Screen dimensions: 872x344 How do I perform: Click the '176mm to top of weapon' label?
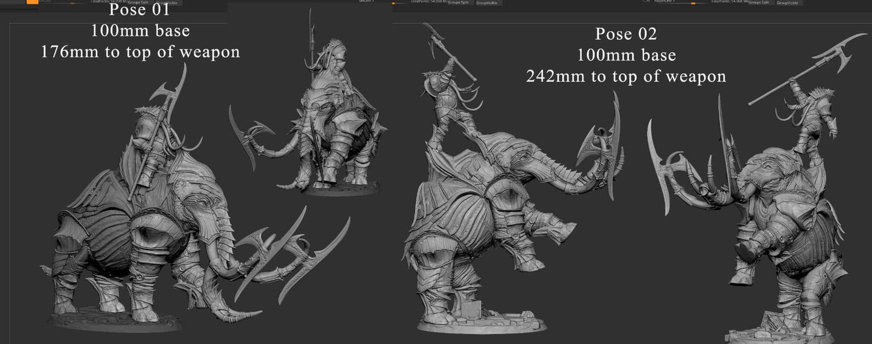pos(140,52)
